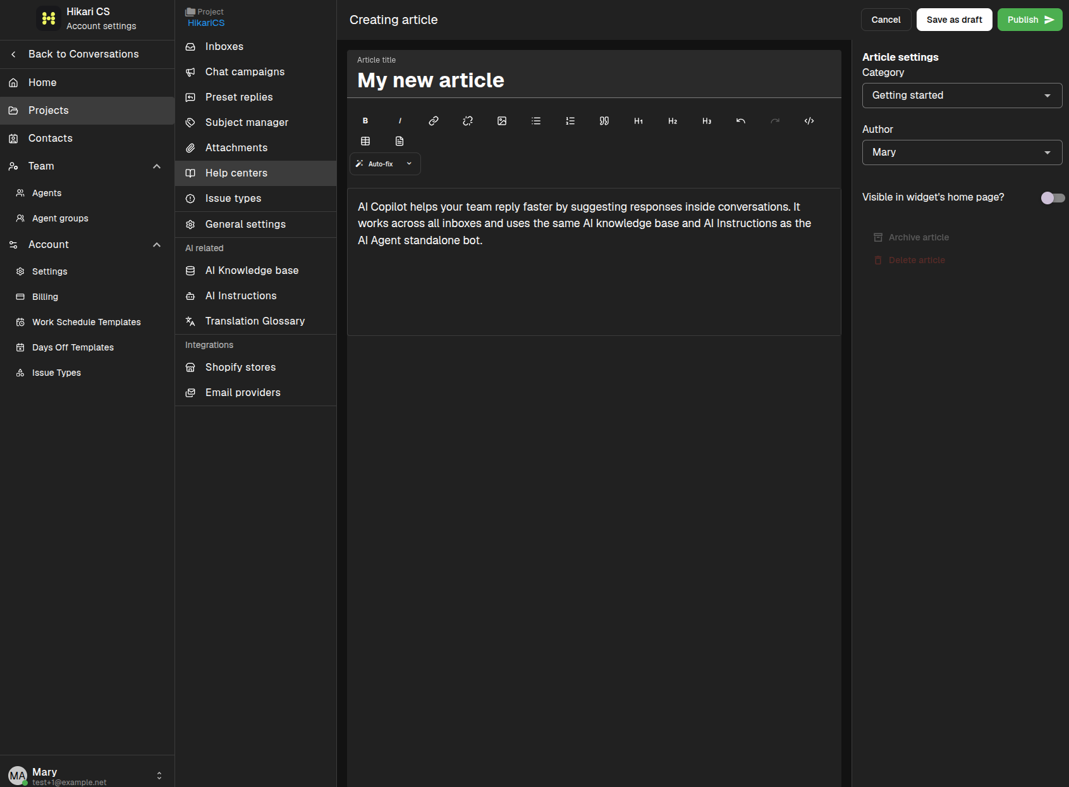The height and width of the screenshot is (787, 1069).
Task: Click the document icon in editor toolbar
Action: (x=400, y=141)
